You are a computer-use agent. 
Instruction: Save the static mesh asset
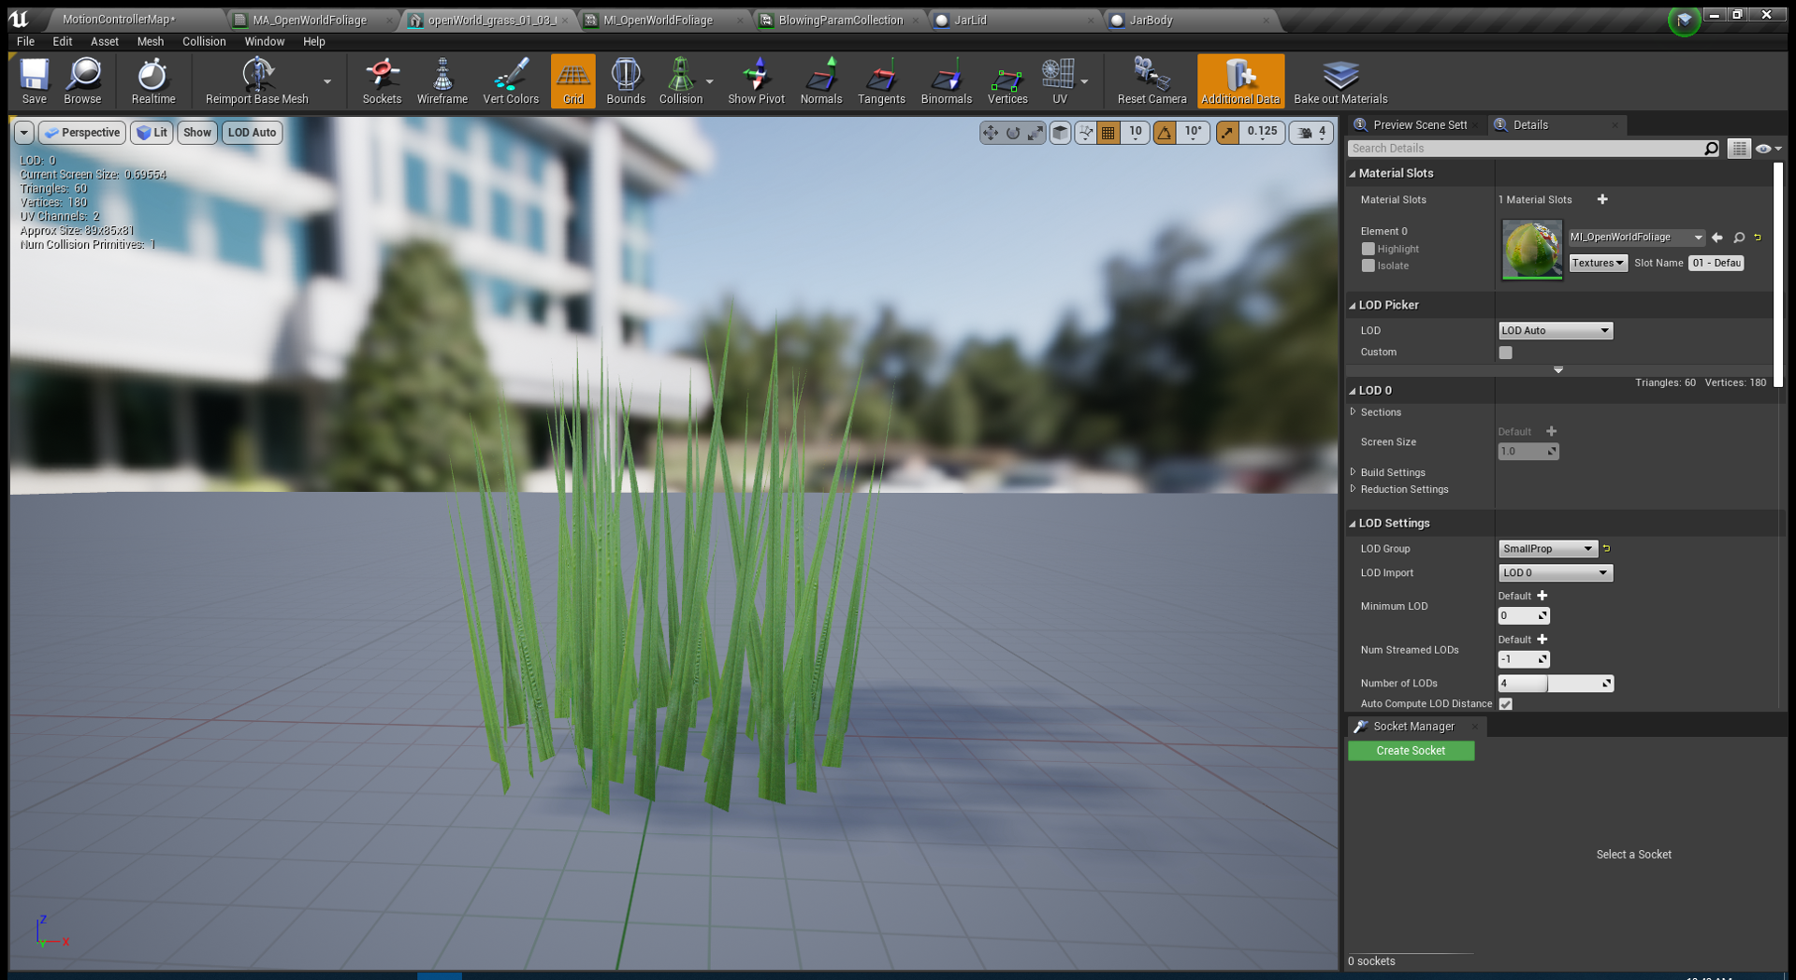coord(34,80)
